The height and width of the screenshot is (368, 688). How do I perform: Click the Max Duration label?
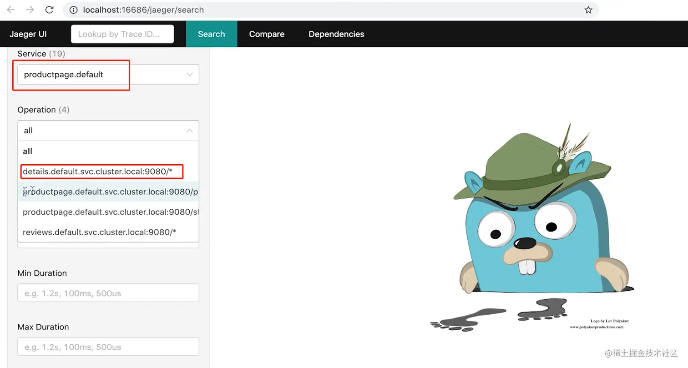point(43,327)
